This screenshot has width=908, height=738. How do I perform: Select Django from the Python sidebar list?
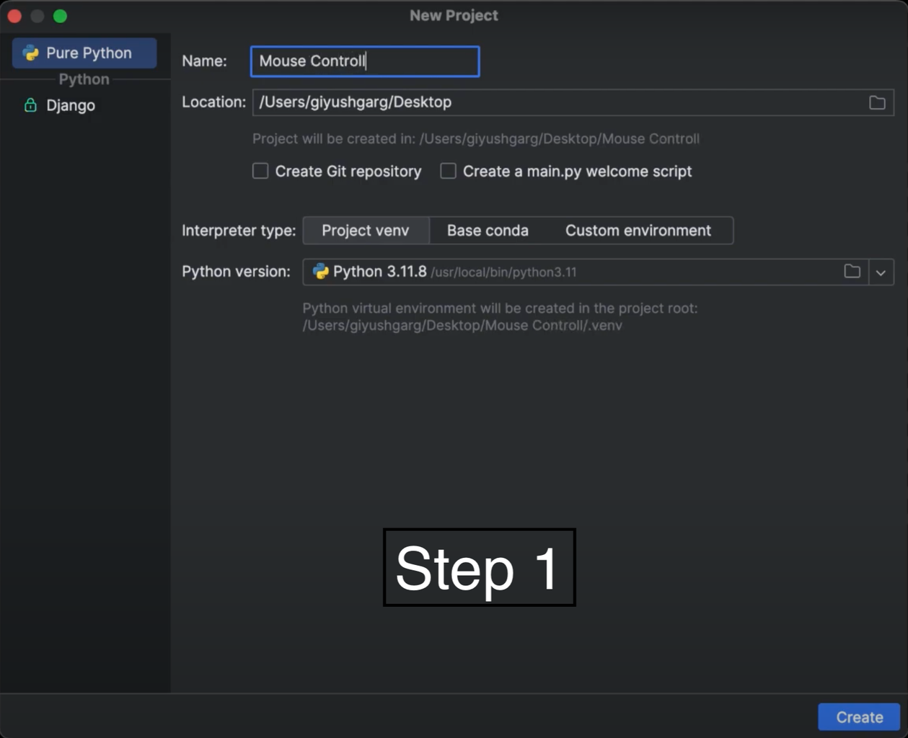[72, 105]
